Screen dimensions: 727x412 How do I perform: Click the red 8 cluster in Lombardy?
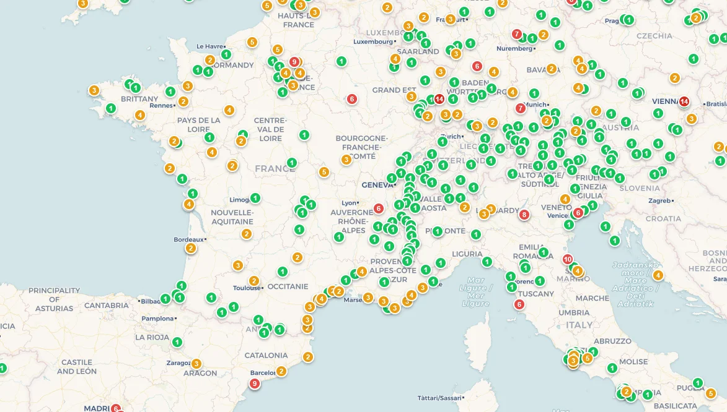[524, 215]
